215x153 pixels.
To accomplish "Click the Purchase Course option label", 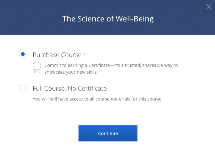I will pyautogui.click(x=57, y=55).
